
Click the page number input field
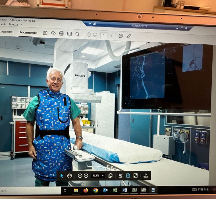pyautogui.click(x=104, y=35)
